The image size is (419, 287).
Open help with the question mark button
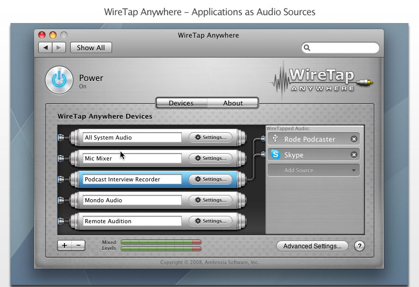[359, 246]
